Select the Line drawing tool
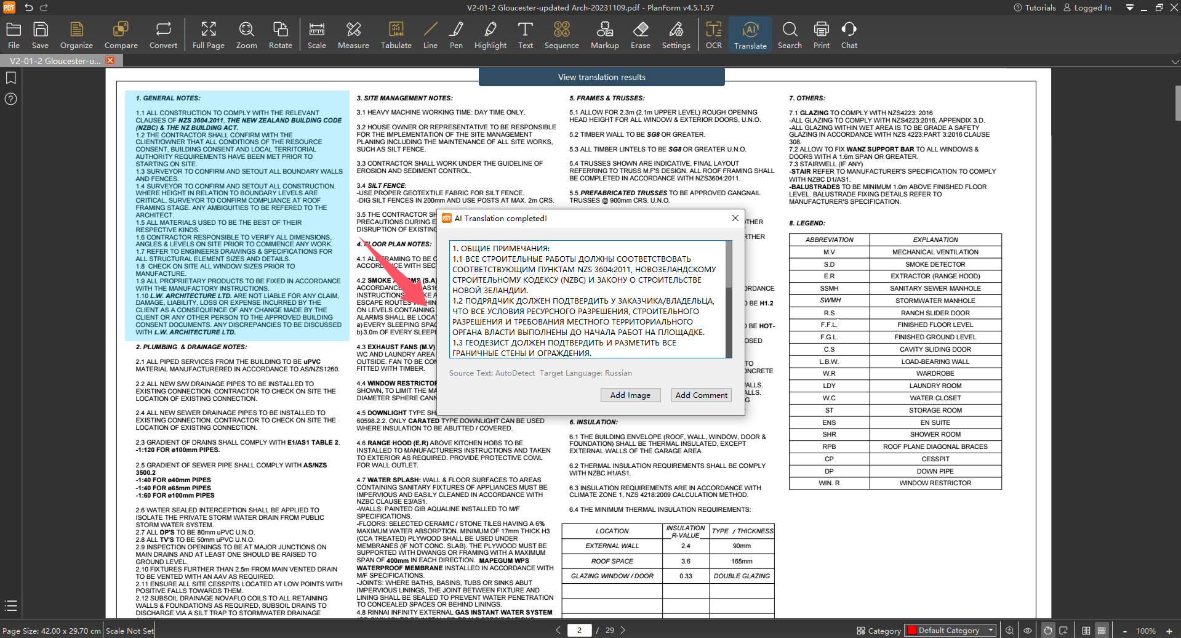 tap(430, 35)
